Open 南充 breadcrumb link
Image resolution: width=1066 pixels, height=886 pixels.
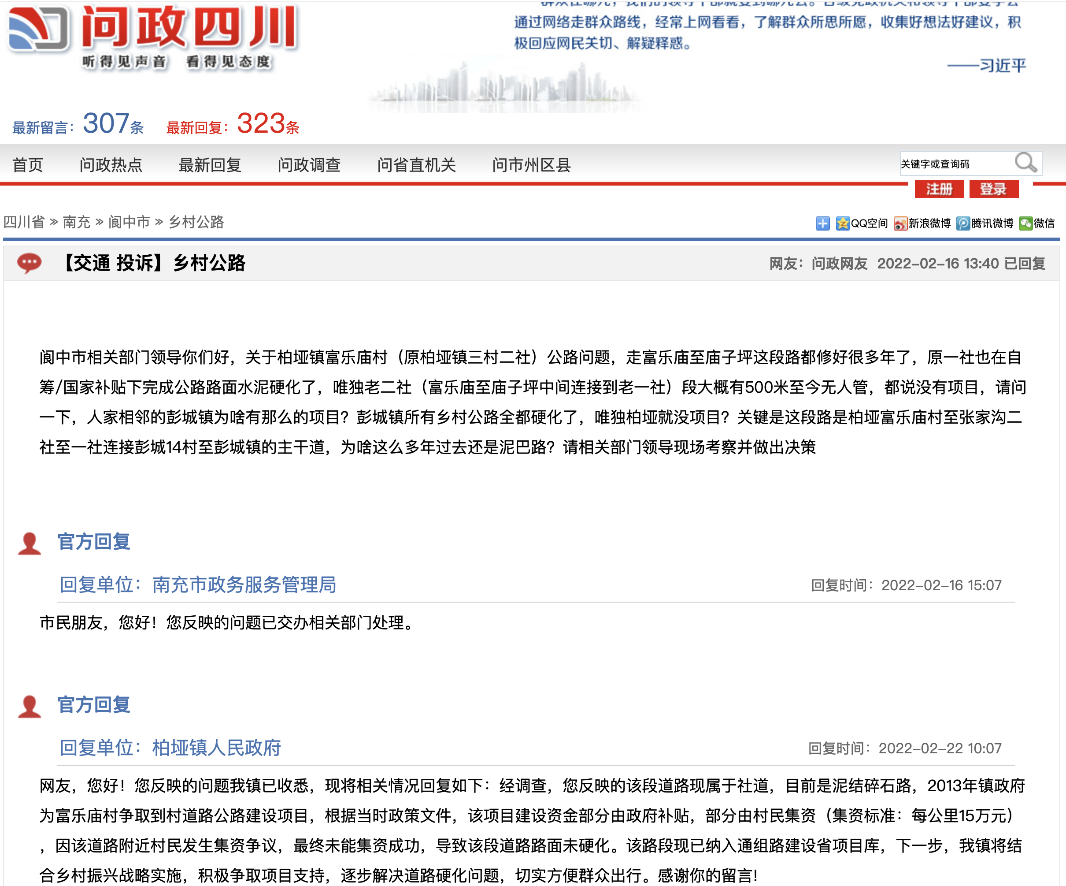coord(77,222)
